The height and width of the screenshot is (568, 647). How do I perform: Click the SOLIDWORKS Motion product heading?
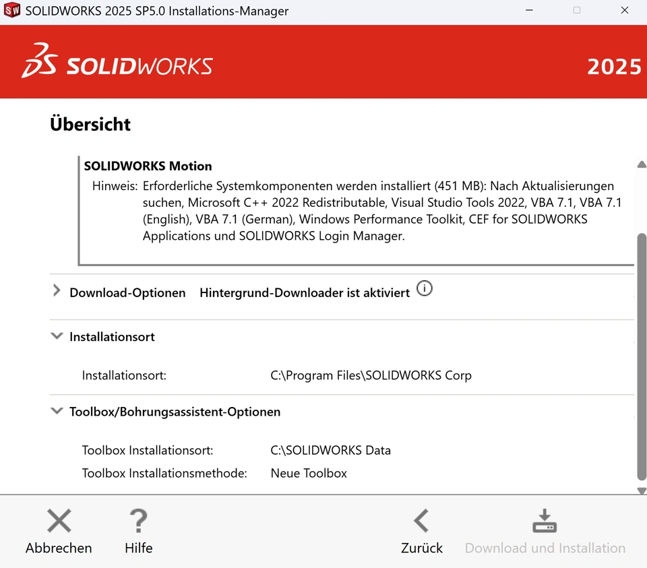[x=148, y=166]
